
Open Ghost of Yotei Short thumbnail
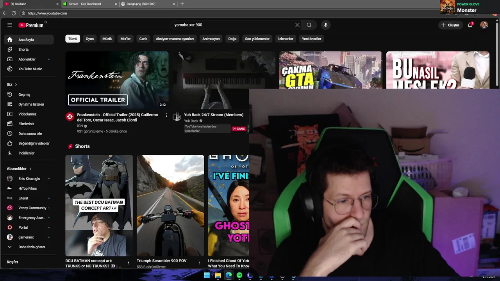(229, 206)
